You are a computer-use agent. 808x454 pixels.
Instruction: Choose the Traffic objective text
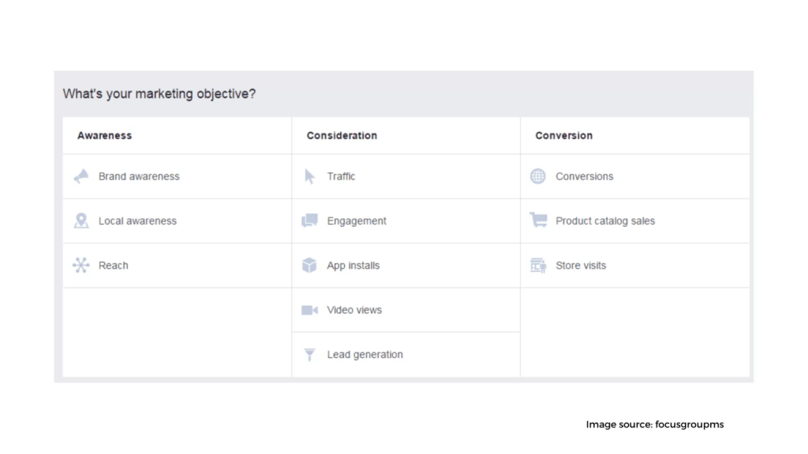tap(341, 176)
